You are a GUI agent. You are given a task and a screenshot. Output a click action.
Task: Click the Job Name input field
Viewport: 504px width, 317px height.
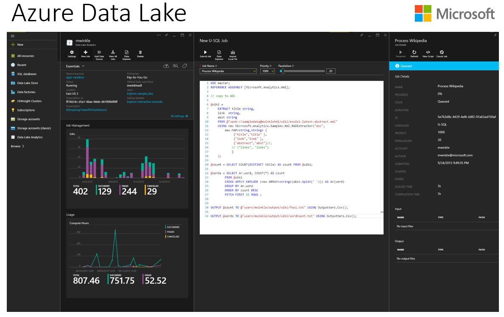tap(228, 71)
